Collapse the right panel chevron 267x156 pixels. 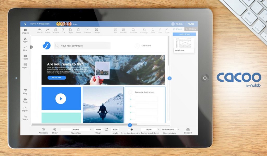pos(169,78)
